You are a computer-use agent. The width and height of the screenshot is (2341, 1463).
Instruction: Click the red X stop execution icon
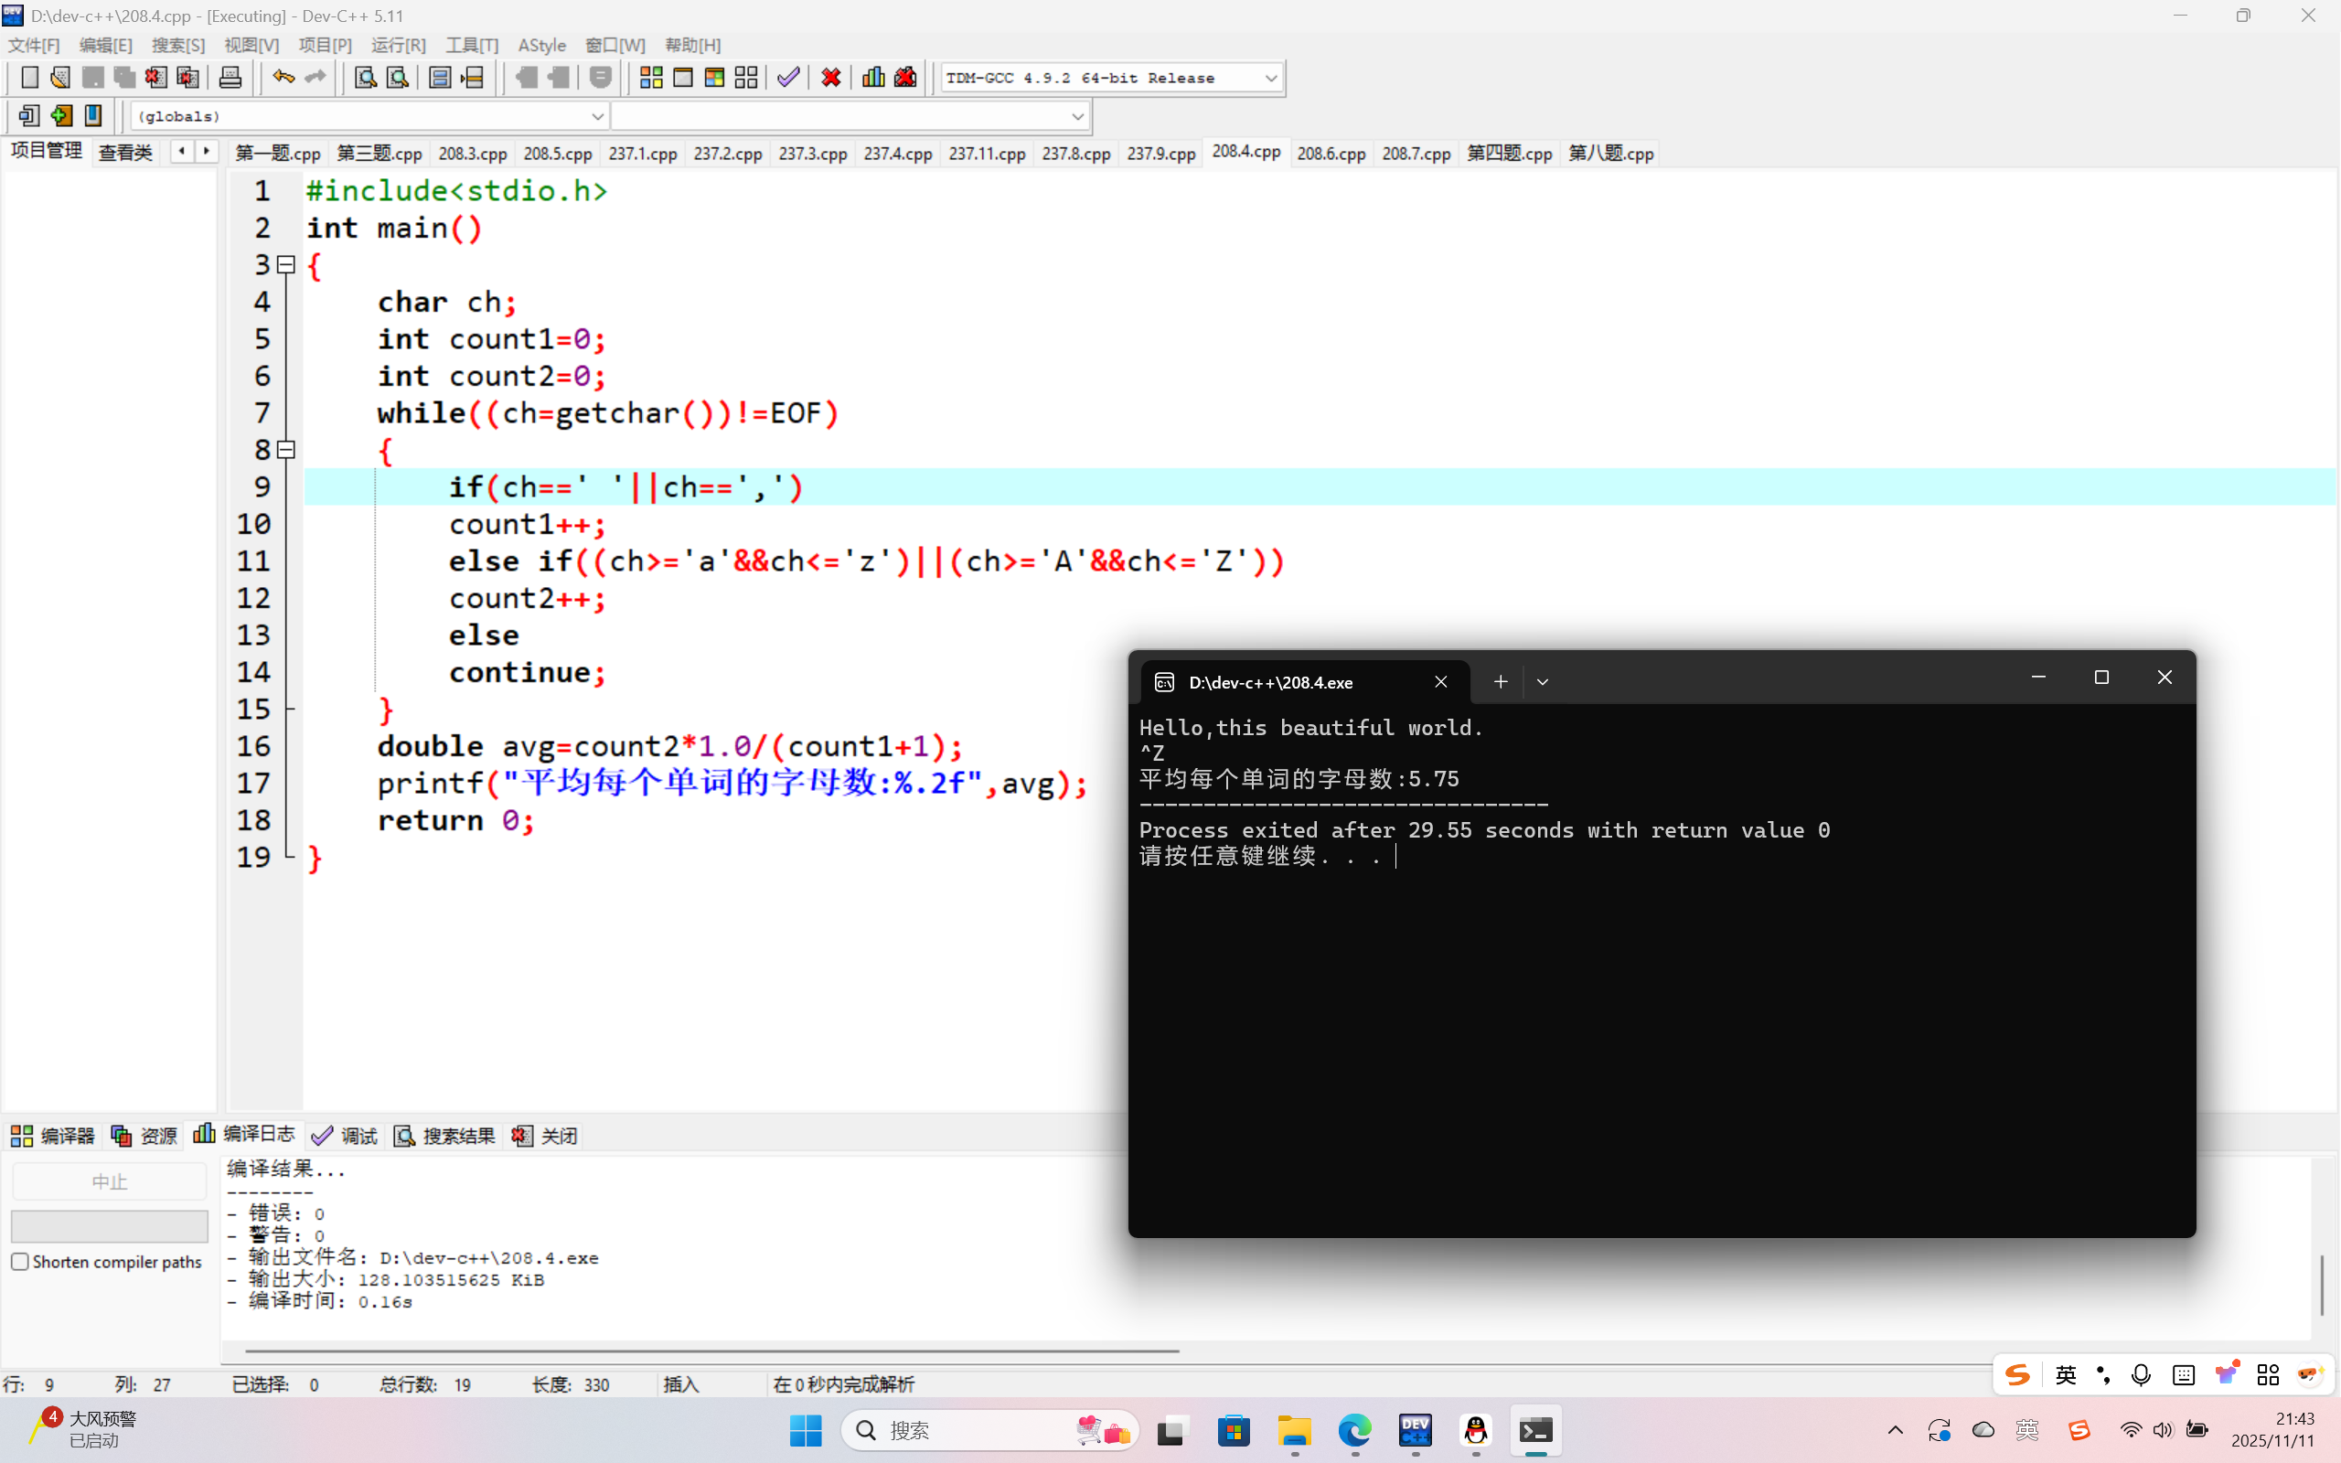[831, 78]
